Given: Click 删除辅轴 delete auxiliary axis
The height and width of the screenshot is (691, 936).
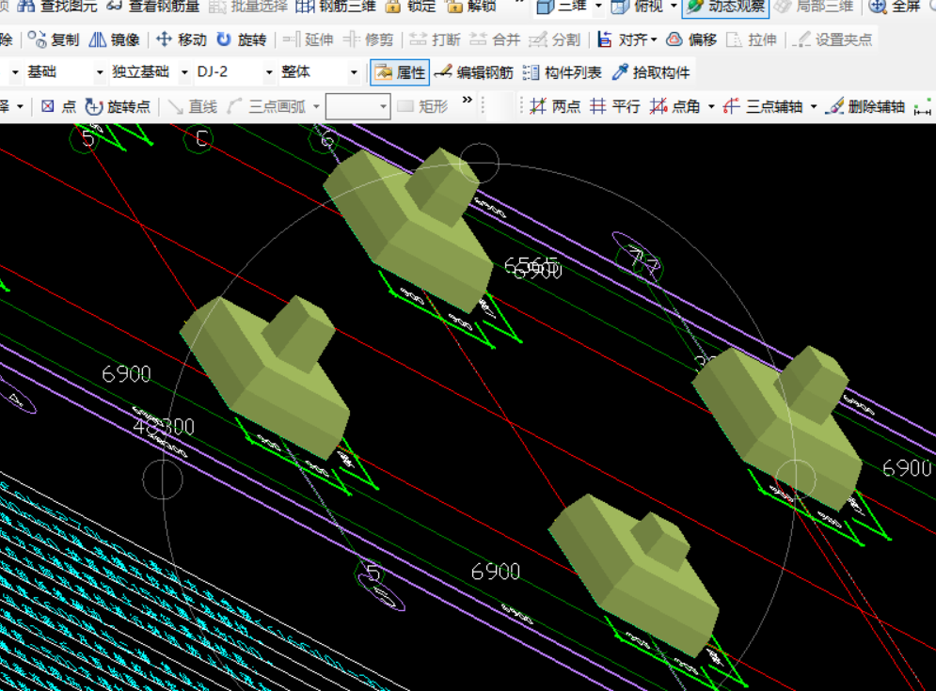Looking at the screenshot, I should (865, 107).
